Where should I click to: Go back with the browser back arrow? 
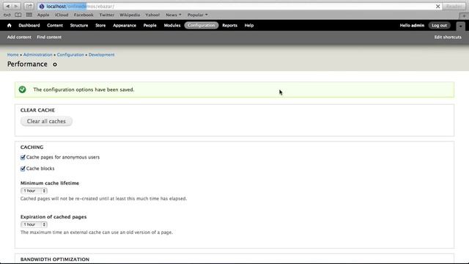click(x=8, y=7)
